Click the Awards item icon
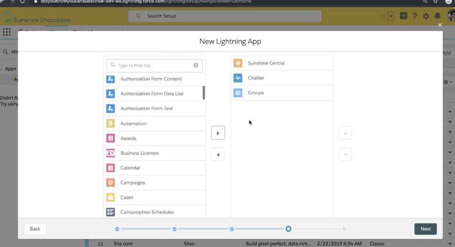 click(x=110, y=138)
